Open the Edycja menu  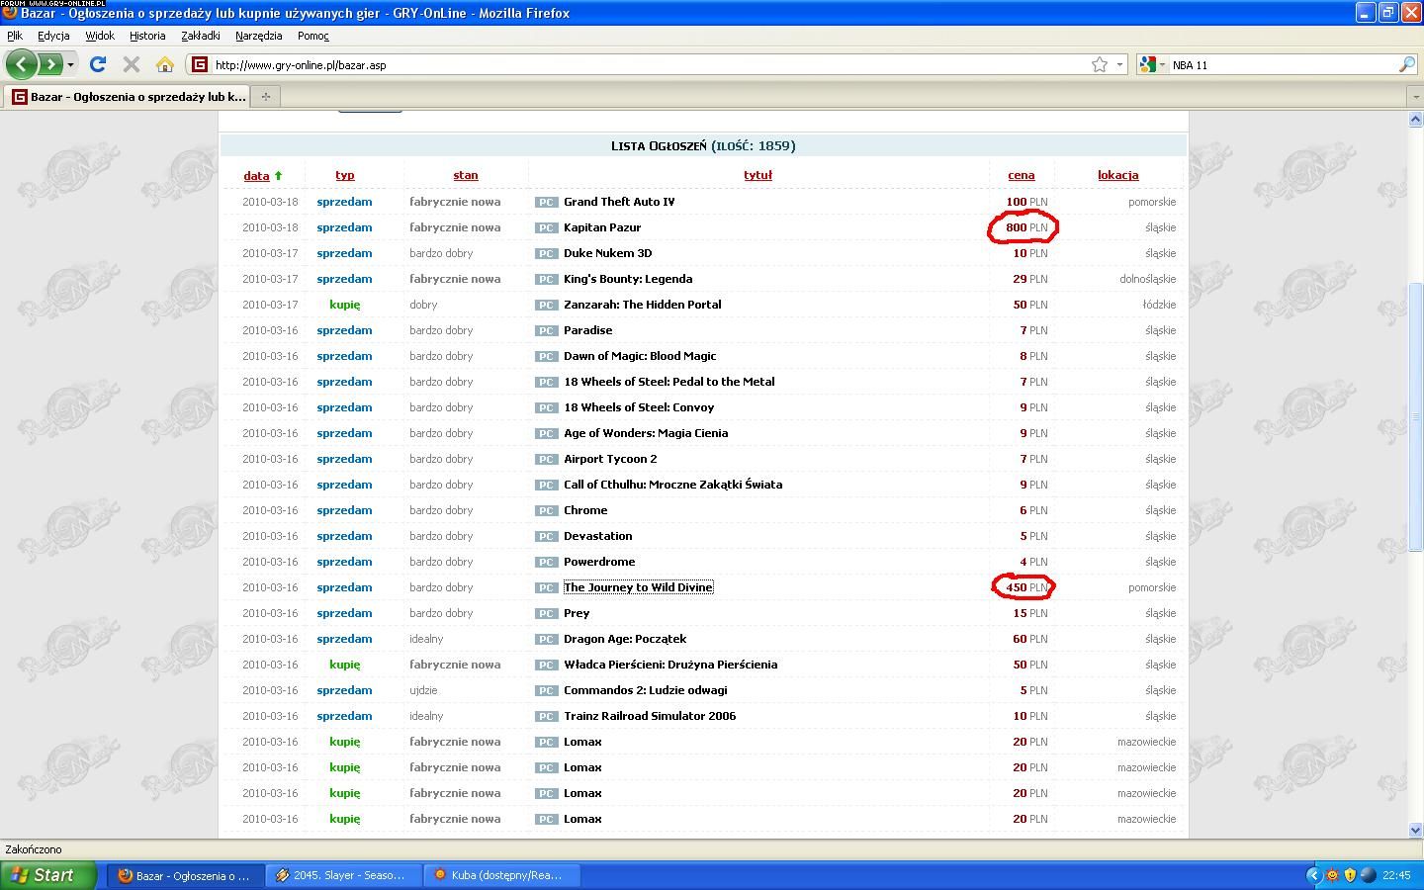click(53, 36)
